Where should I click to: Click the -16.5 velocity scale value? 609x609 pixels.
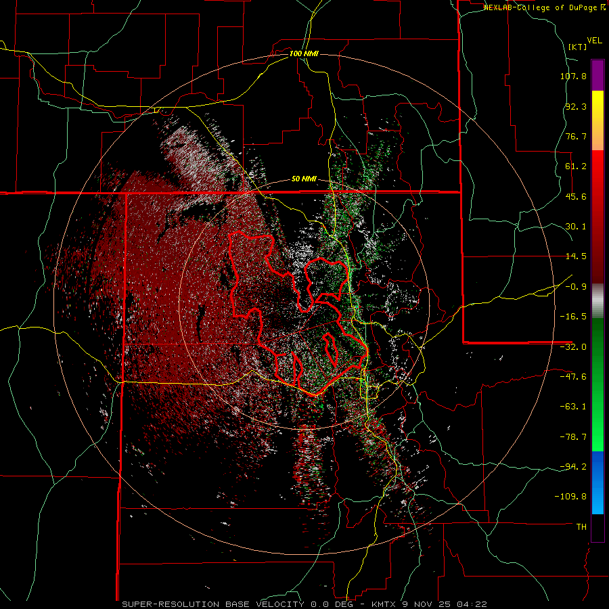(573, 317)
